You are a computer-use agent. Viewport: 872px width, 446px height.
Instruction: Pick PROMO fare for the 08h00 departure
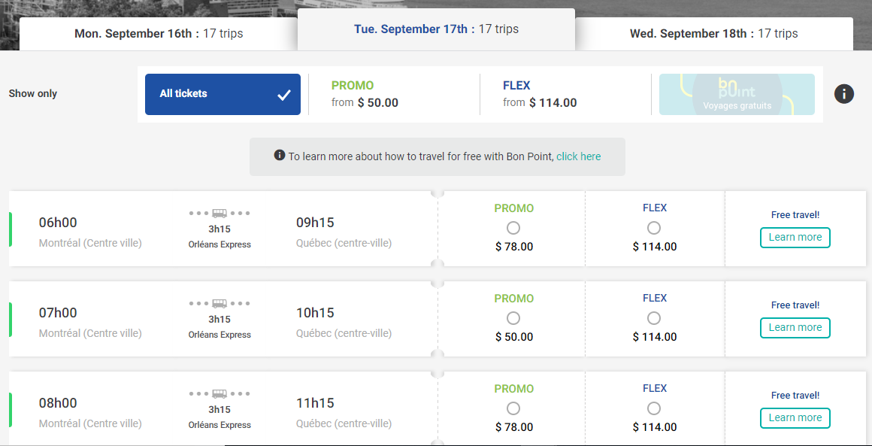click(x=513, y=408)
